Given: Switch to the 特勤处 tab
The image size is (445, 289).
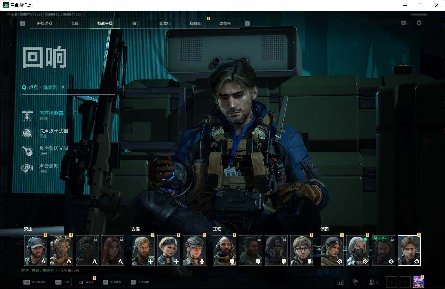Looking at the screenshot, I should click(x=195, y=23).
